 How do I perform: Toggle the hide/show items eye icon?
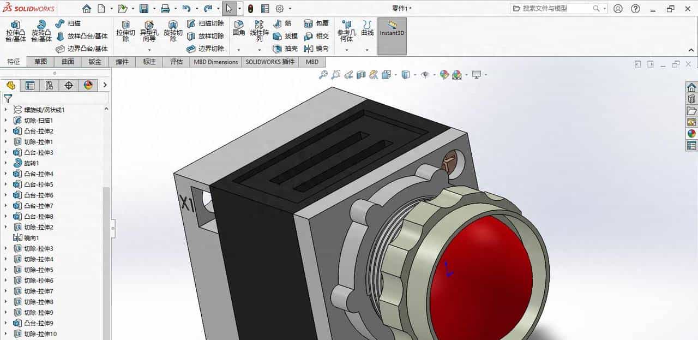click(x=425, y=75)
